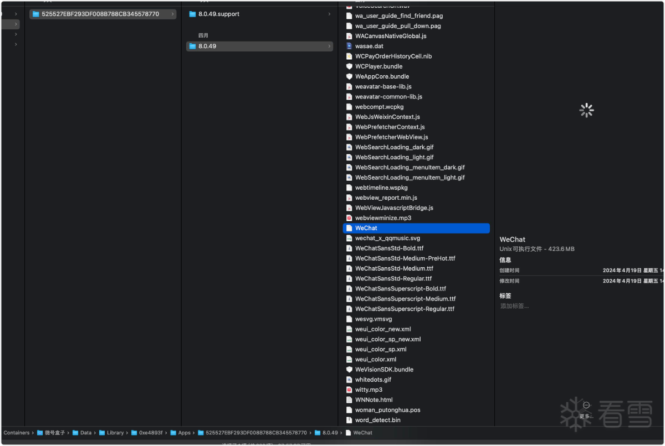
Task: Click the WCPayOrderHistoryCell.nib file icon
Action: tap(349, 56)
